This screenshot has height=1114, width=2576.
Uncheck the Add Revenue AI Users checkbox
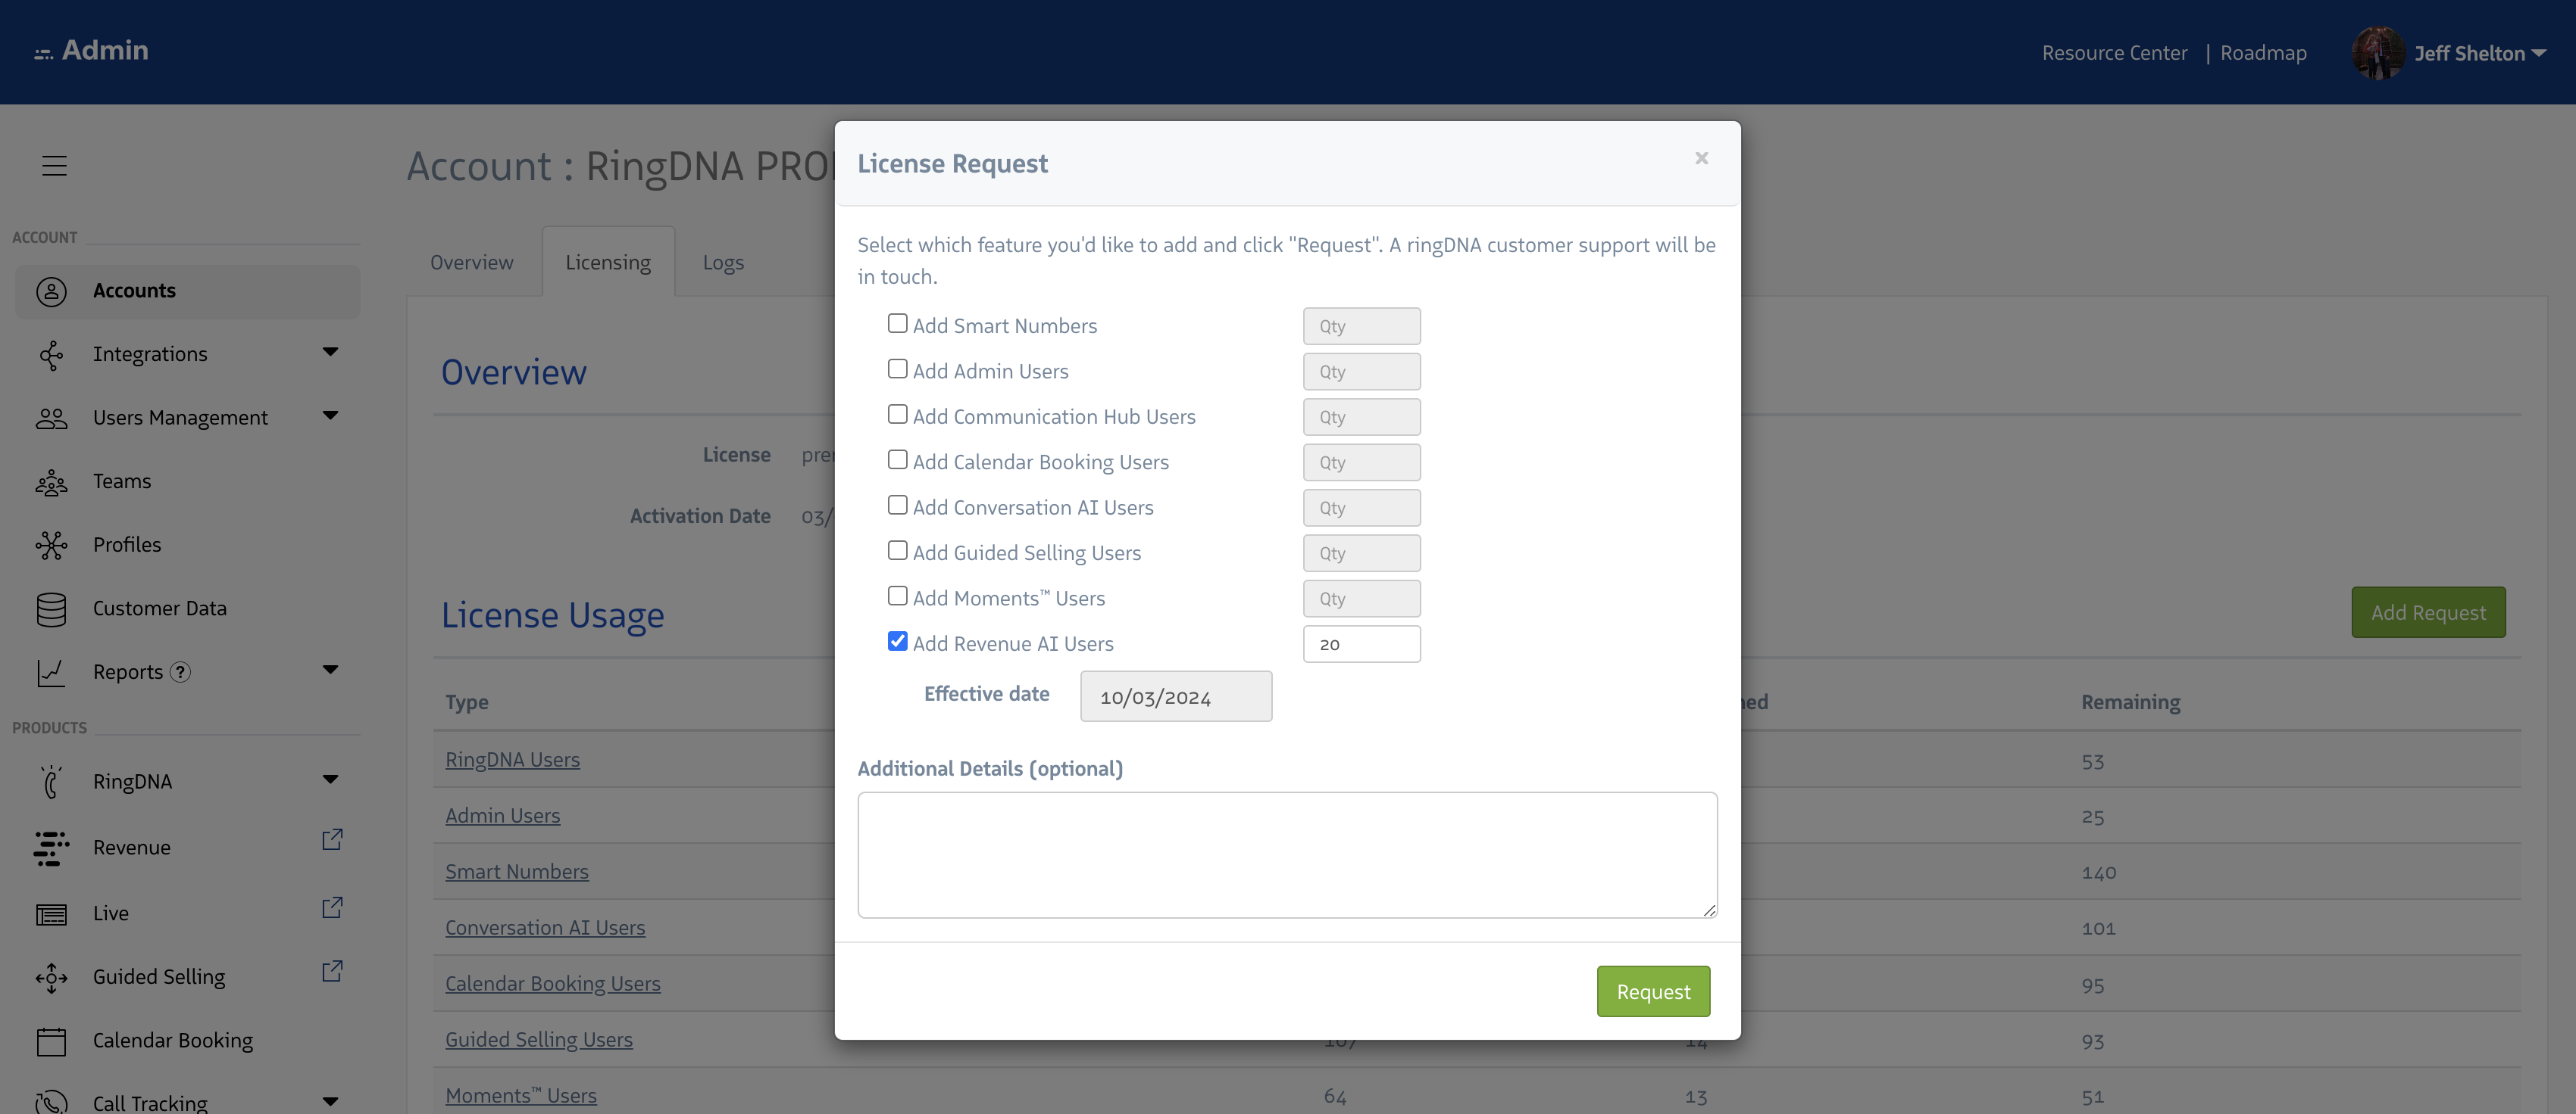click(x=897, y=642)
